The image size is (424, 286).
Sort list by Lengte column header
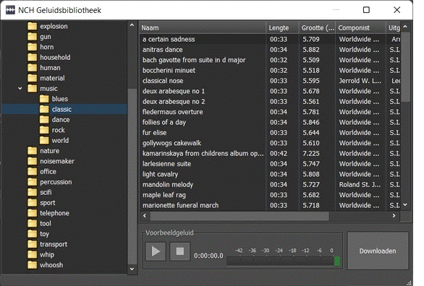coord(283,27)
